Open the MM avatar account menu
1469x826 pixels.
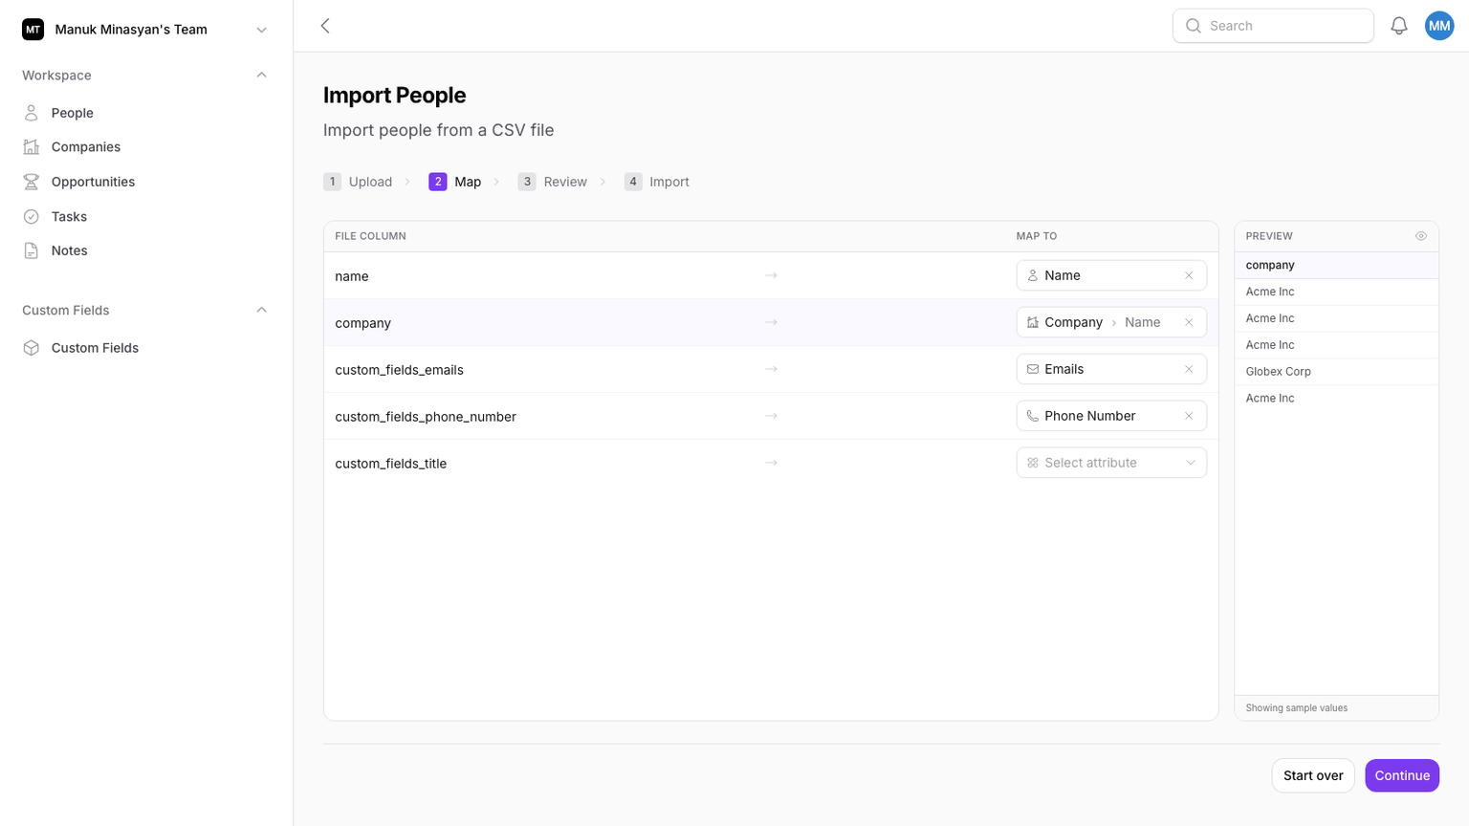click(1439, 25)
